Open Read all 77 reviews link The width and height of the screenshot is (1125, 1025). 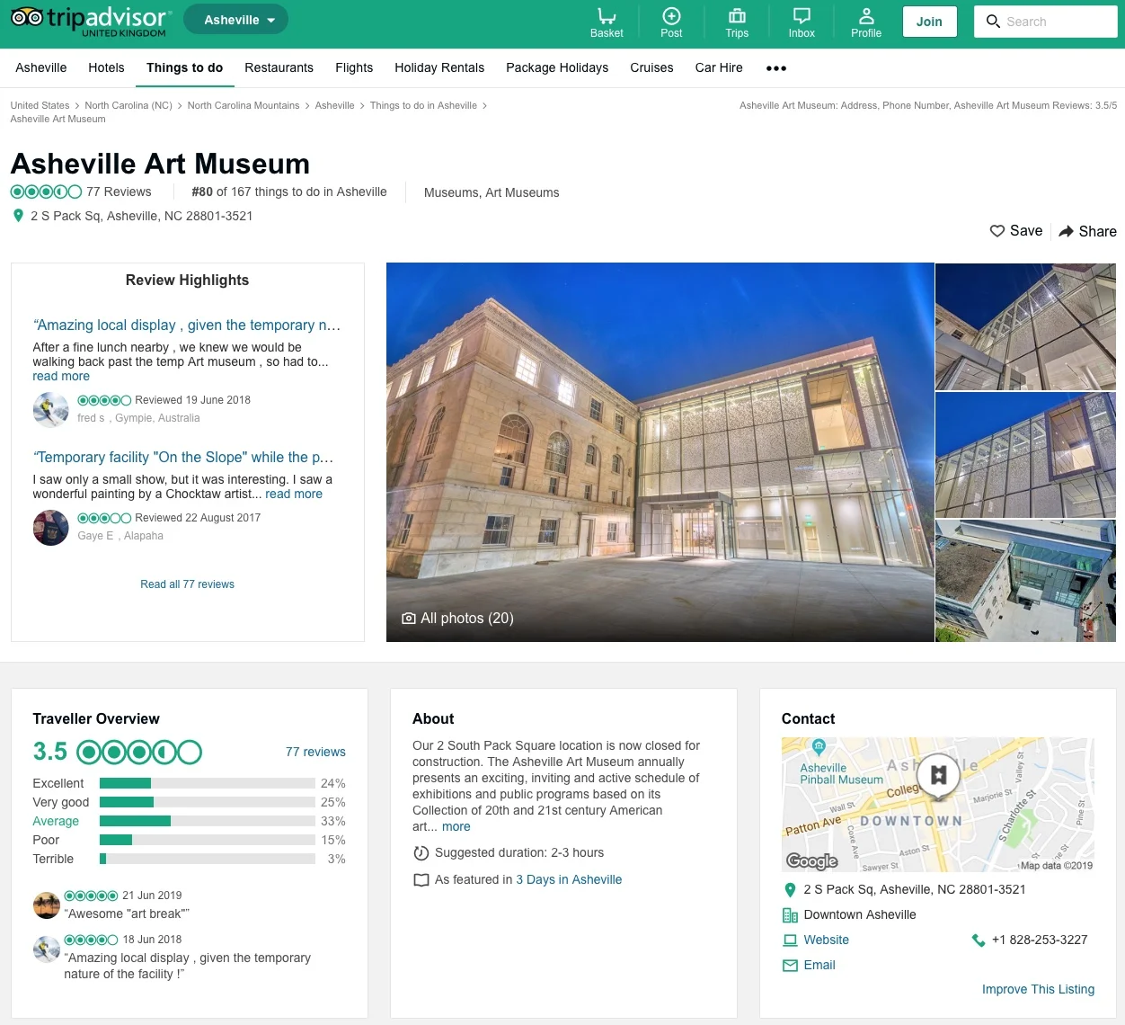pos(187,584)
